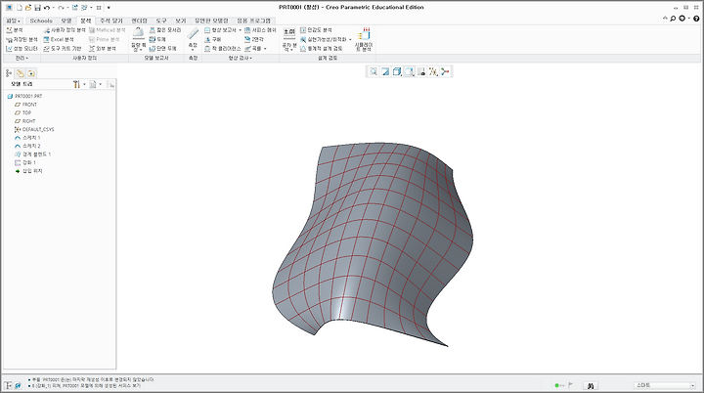Toggle spin center display
Viewport: 704px width, 393px height.
pos(445,71)
